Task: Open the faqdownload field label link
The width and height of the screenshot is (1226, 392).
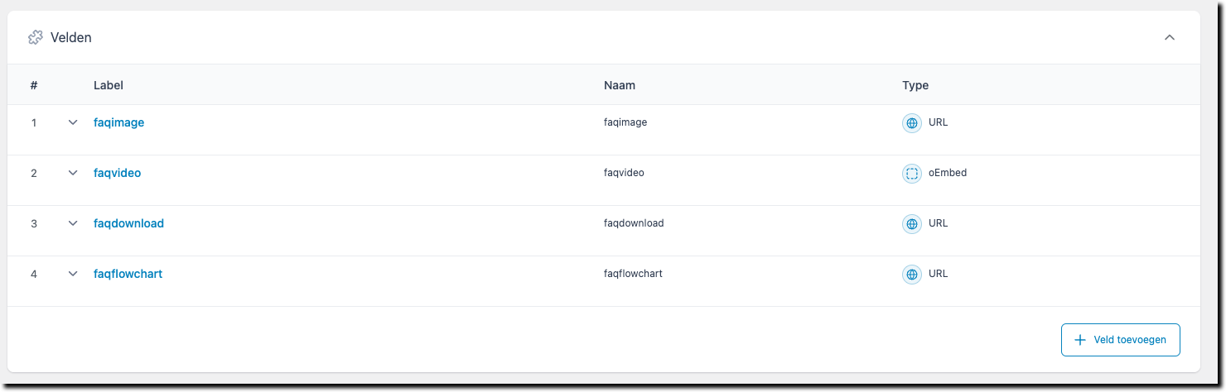Action: coord(129,223)
